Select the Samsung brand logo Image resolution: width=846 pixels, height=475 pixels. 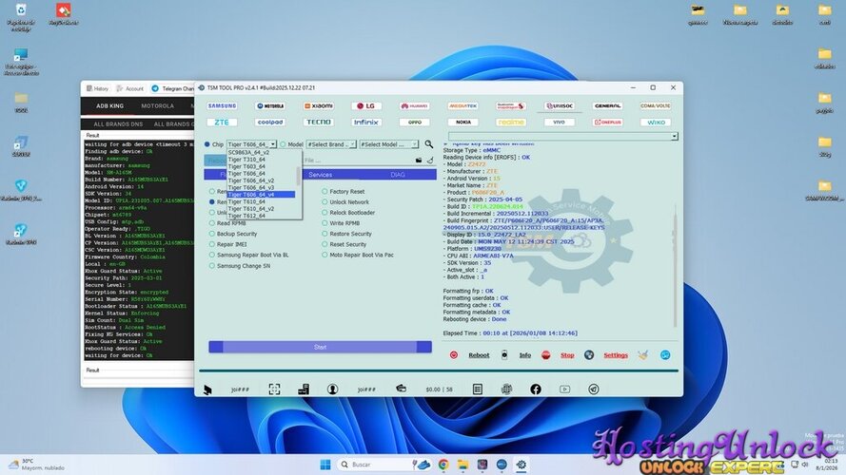point(222,105)
